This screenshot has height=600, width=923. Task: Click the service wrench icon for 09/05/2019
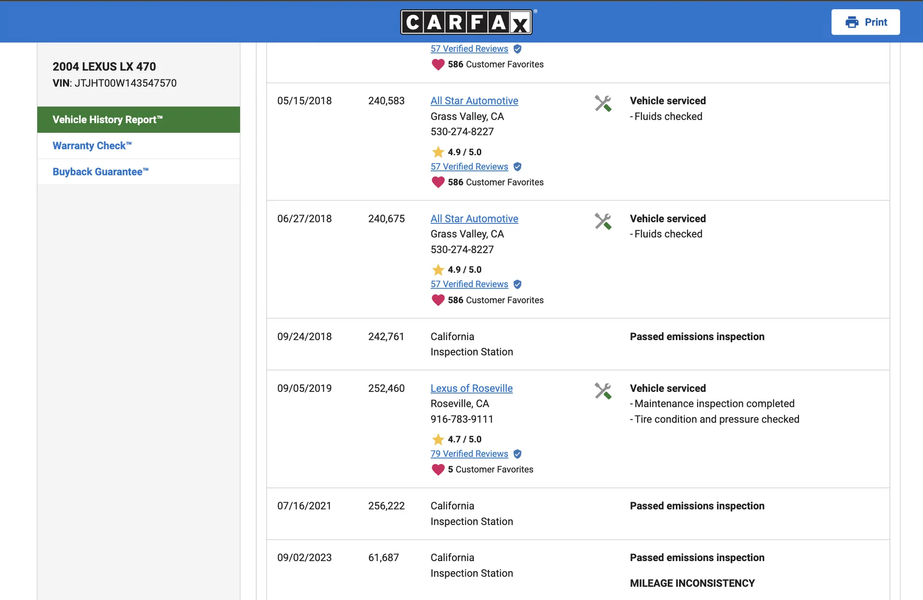pyautogui.click(x=603, y=391)
